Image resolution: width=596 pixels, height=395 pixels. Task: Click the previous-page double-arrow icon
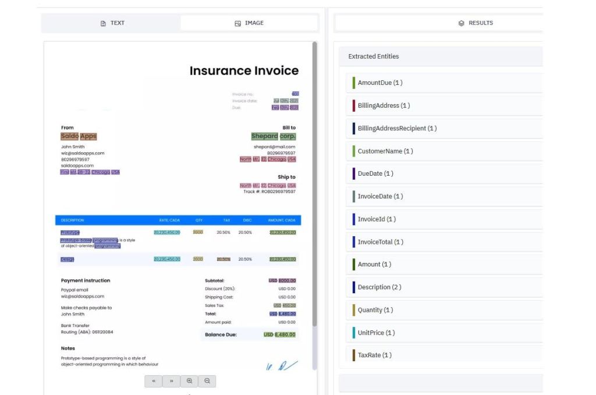click(x=154, y=381)
